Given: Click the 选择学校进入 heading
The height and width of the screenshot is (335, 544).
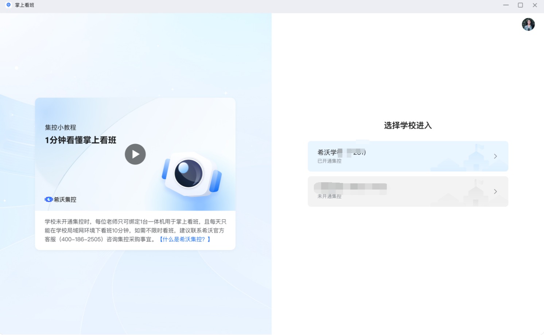Looking at the screenshot, I should click(x=408, y=125).
